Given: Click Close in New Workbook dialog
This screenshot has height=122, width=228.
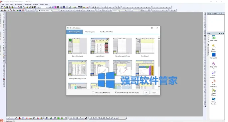Looking at the screenshot, I should [155, 92].
